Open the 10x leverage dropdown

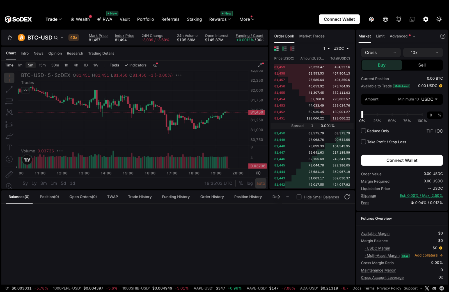[423, 53]
